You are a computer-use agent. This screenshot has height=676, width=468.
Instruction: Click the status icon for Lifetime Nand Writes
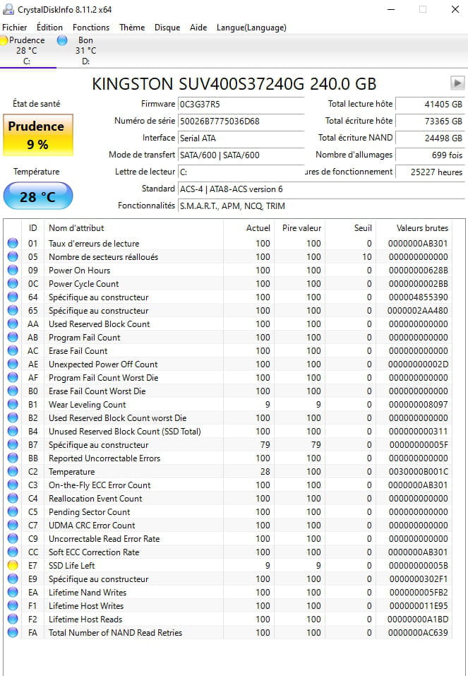13,593
